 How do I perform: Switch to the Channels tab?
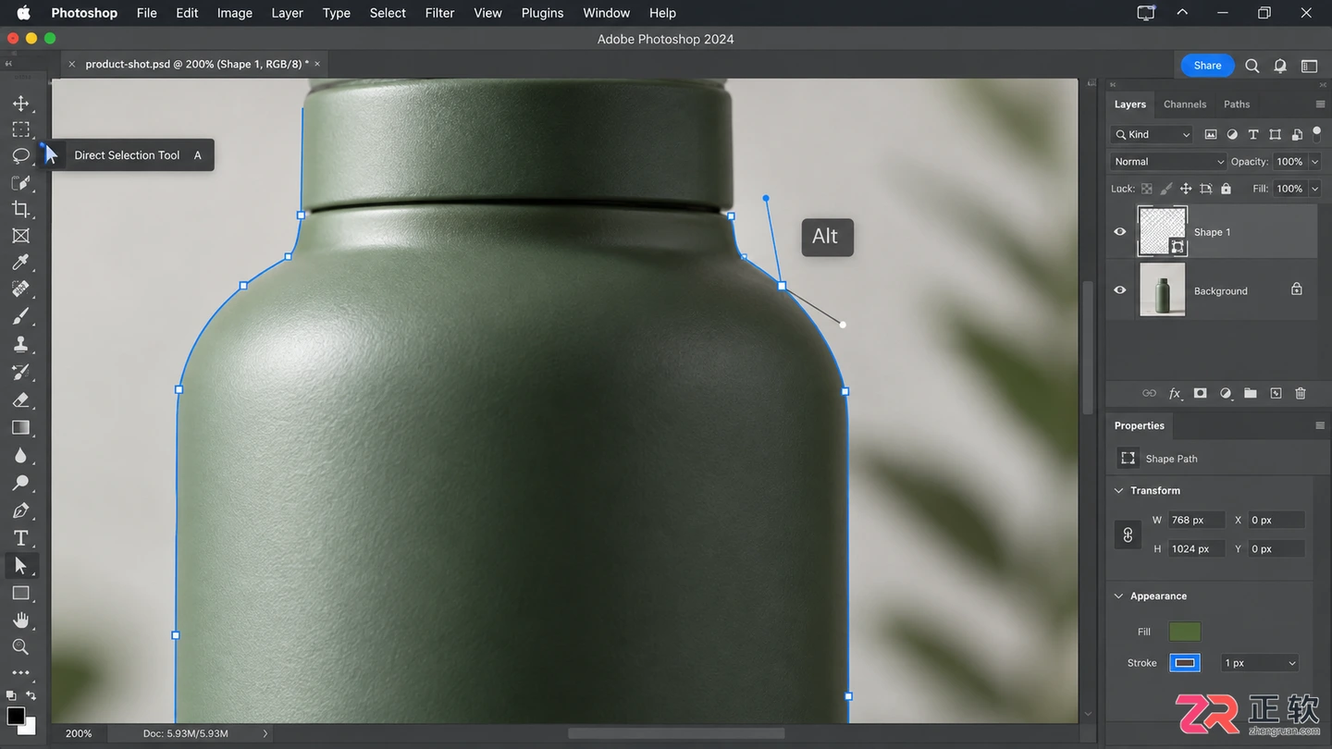pyautogui.click(x=1185, y=104)
